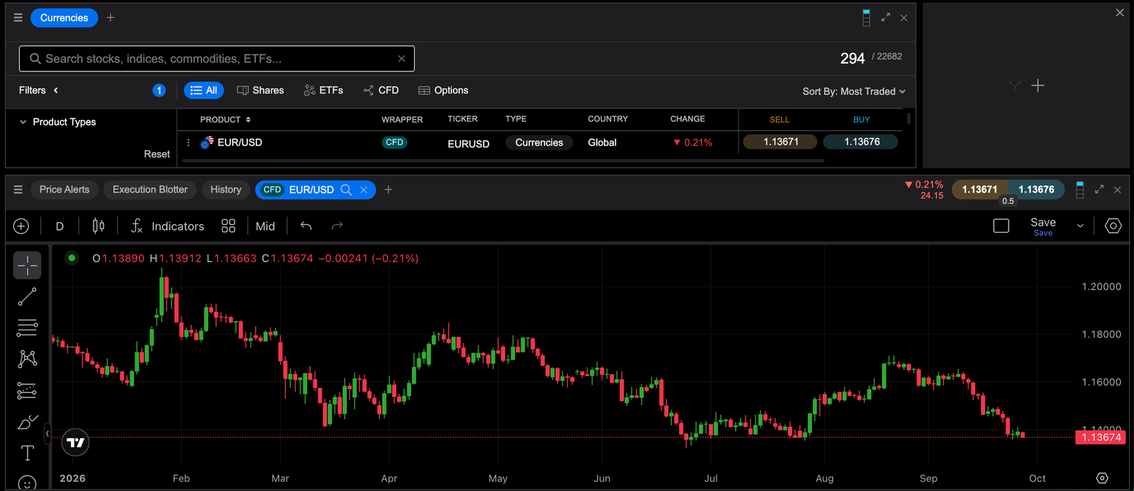
Task: Filter products by Shares
Action: [x=260, y=91]
